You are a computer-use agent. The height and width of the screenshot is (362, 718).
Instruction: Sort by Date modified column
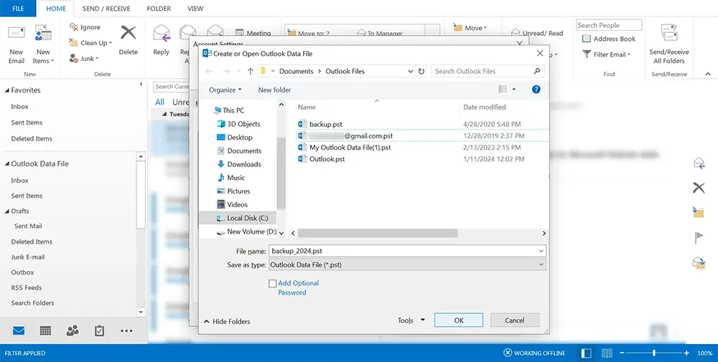pyautogui.click(x=485, y=107)
